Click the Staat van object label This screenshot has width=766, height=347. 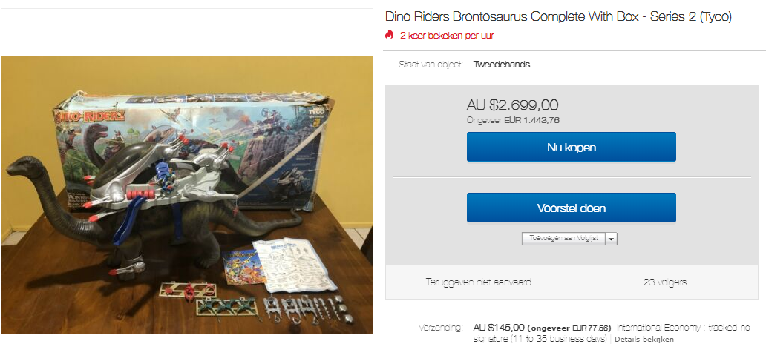pos(431,65)
